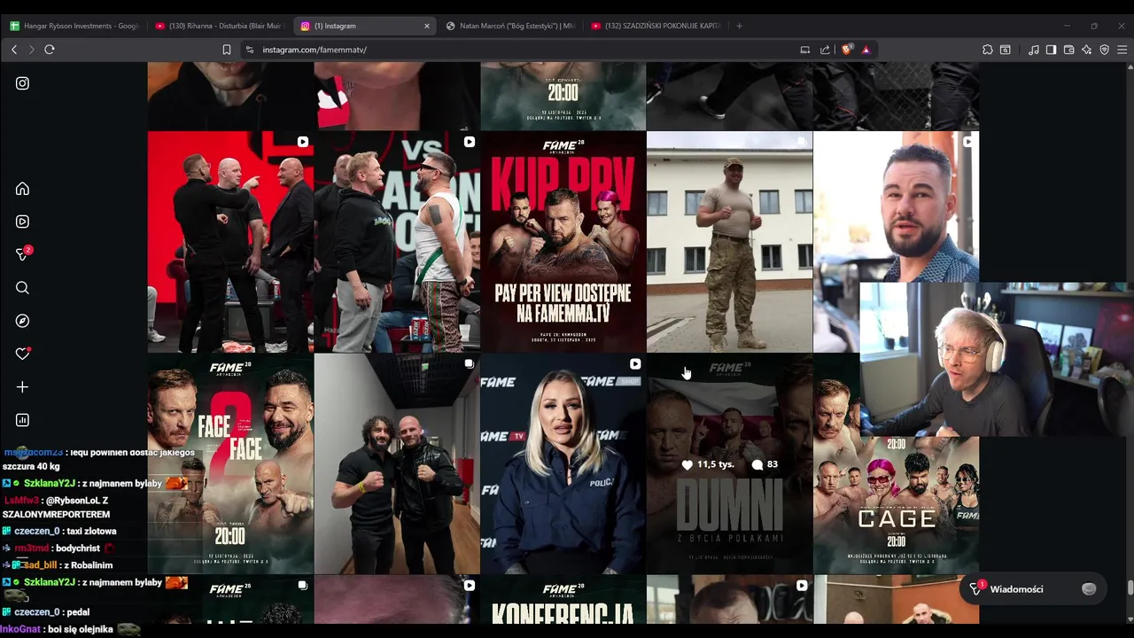The image size is (1134, 638).
Task: Open the Brave VPN shield icon
Action: 1105,50
